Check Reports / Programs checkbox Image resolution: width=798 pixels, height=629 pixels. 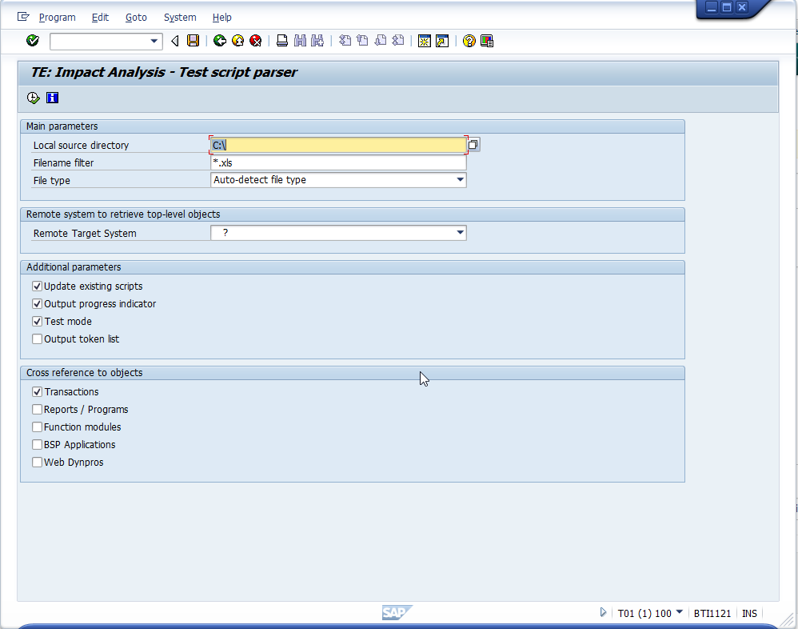point(37,410)
